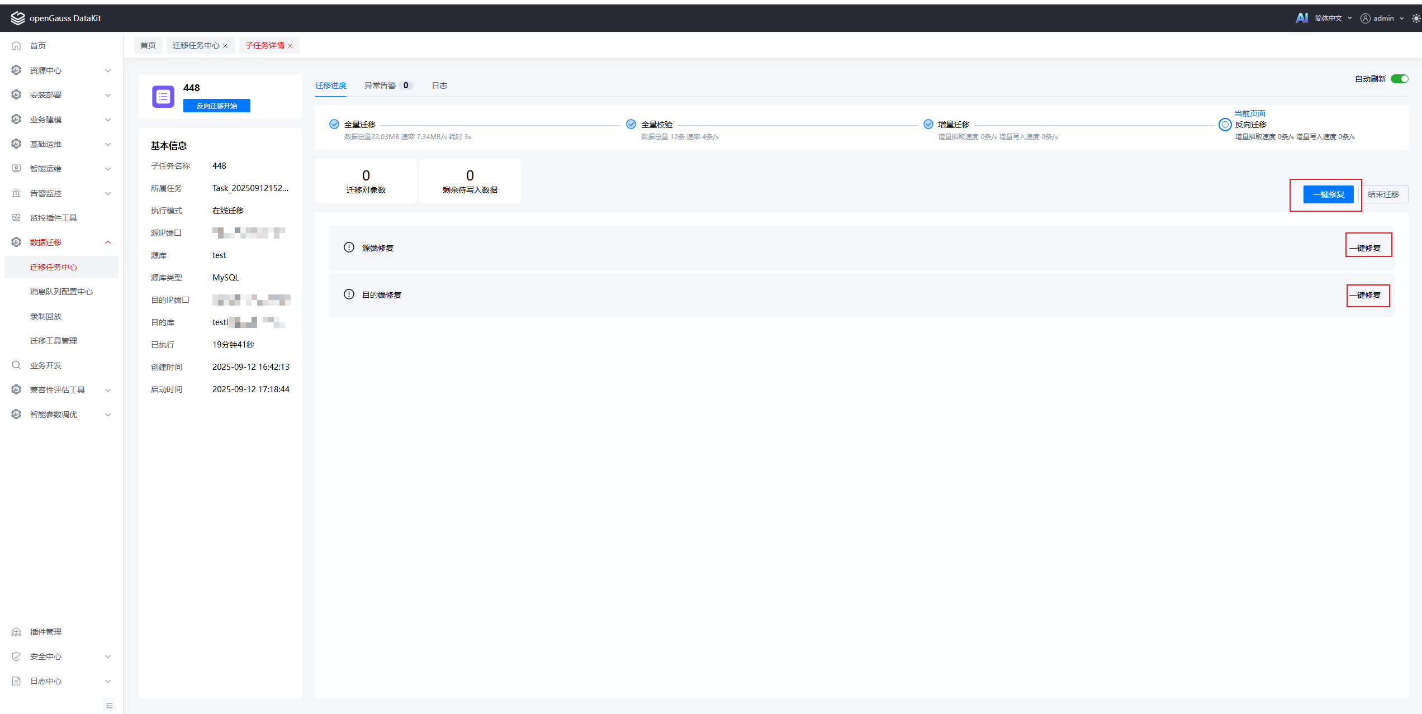Click the theme switch sun icon

1415,18
